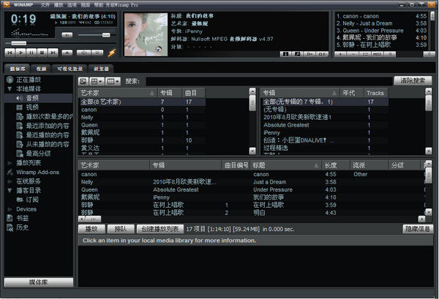Open the 选项 menu
439x299 pixels.
pos(72,5)
